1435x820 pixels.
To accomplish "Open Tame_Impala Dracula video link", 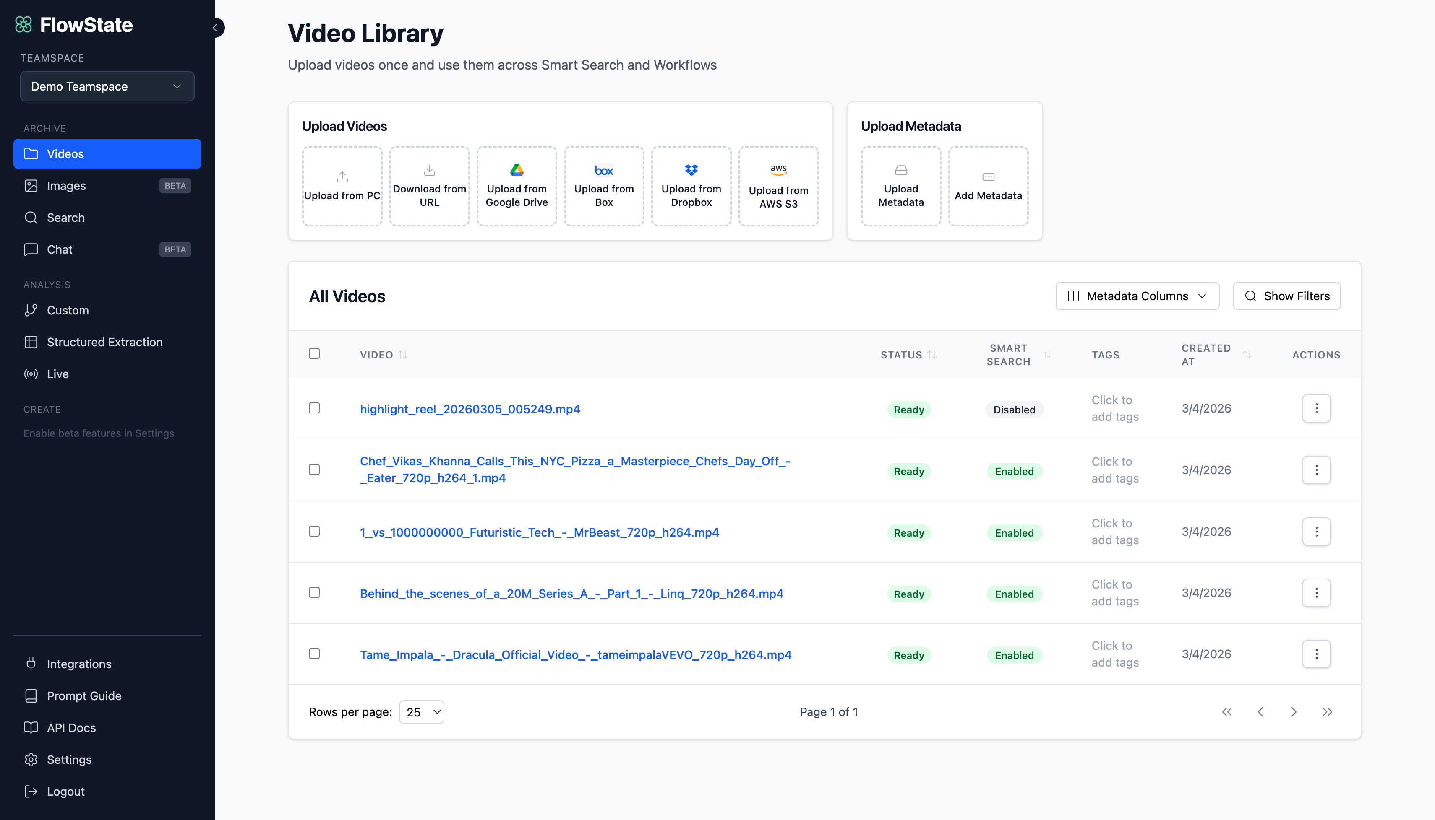I will click(x=575, y=654).
